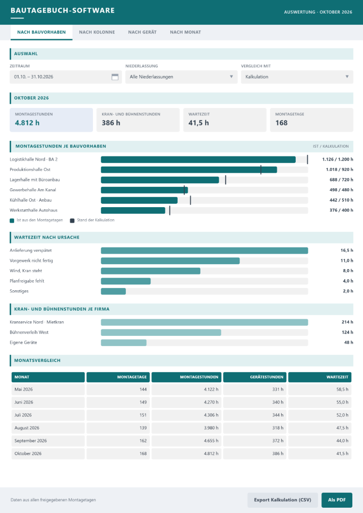
Task: Click the teal 'Ist aus den Montagetagen' legend swatch
Action: (x=12, y=221)
